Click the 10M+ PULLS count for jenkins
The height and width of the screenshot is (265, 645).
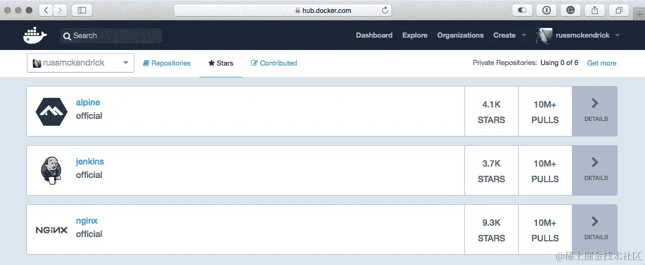[x=545, y=171]
